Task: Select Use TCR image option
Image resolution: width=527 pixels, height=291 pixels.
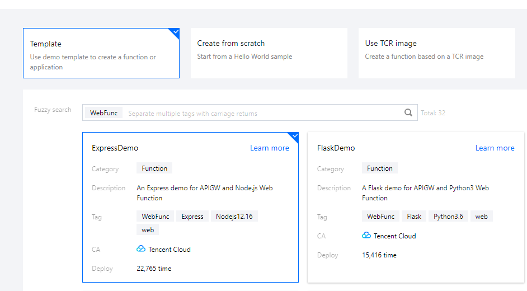Action: pos(436,53)
